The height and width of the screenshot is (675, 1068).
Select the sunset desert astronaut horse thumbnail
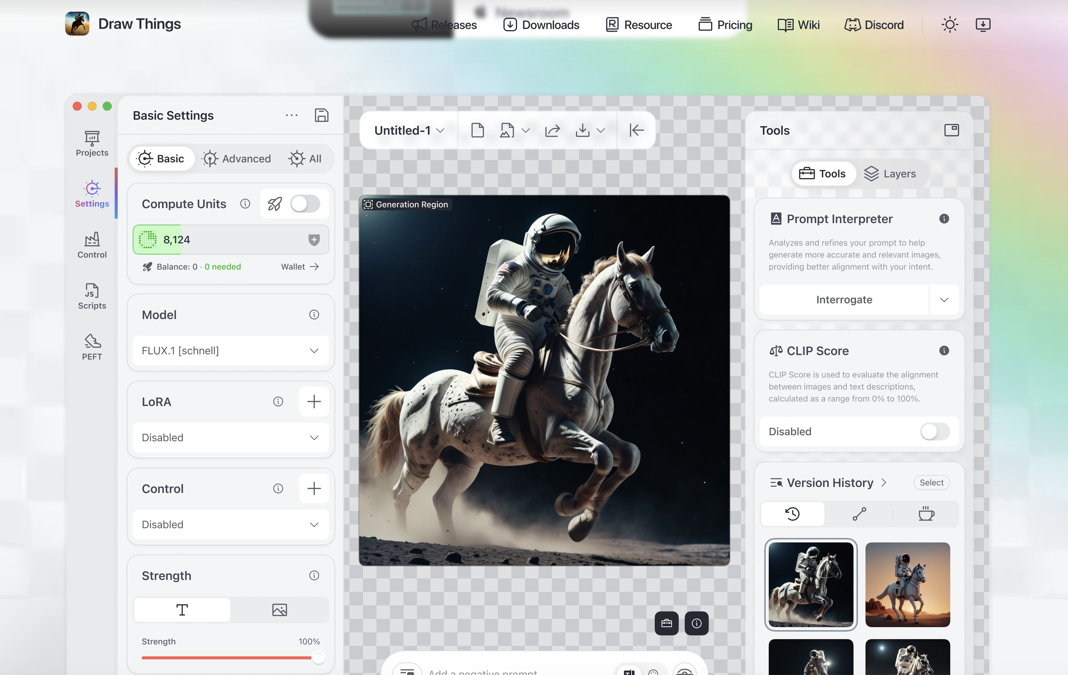(x=907, y=585)
